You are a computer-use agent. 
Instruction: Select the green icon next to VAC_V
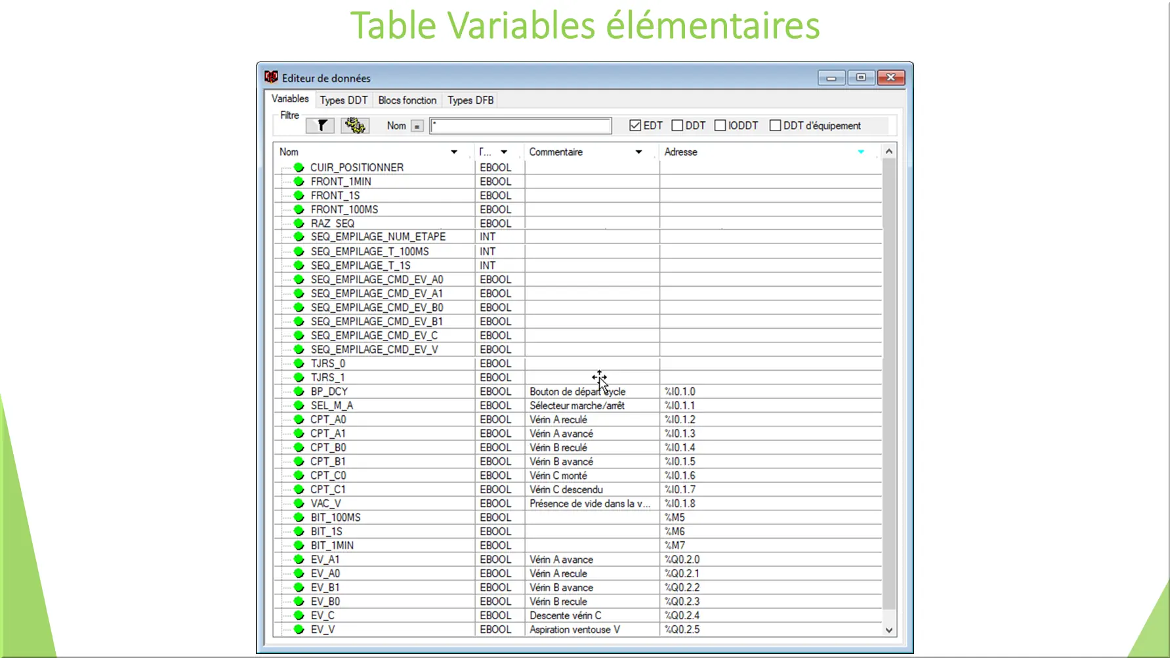pyautogui.click(x=299, y=503)
